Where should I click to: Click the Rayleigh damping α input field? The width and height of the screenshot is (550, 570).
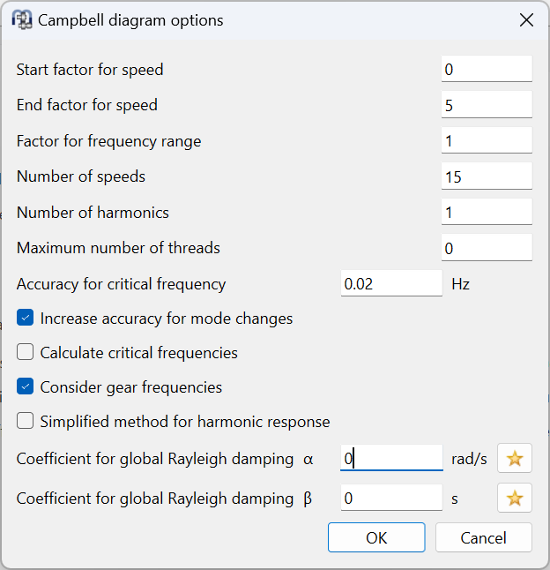click(x=390, y=459)
